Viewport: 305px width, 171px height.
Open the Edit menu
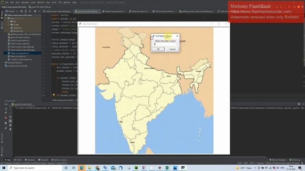(12, 2)
